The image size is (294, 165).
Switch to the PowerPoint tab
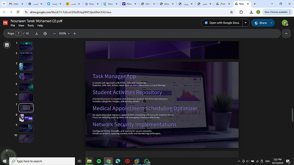129,4
